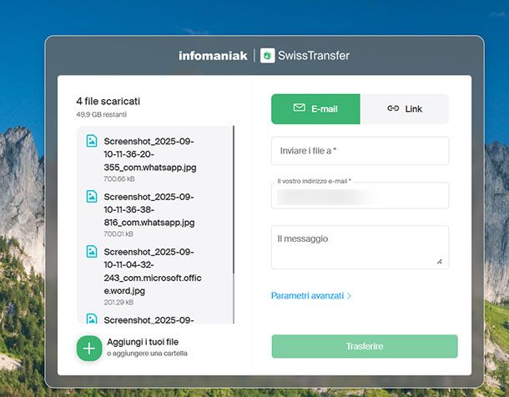This screenshot has height=397, width=509.
Task: Click message box resize handle
Action: 440,261
